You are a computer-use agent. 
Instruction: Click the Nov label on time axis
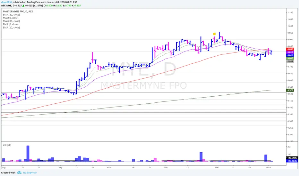(x=166, y=168)
